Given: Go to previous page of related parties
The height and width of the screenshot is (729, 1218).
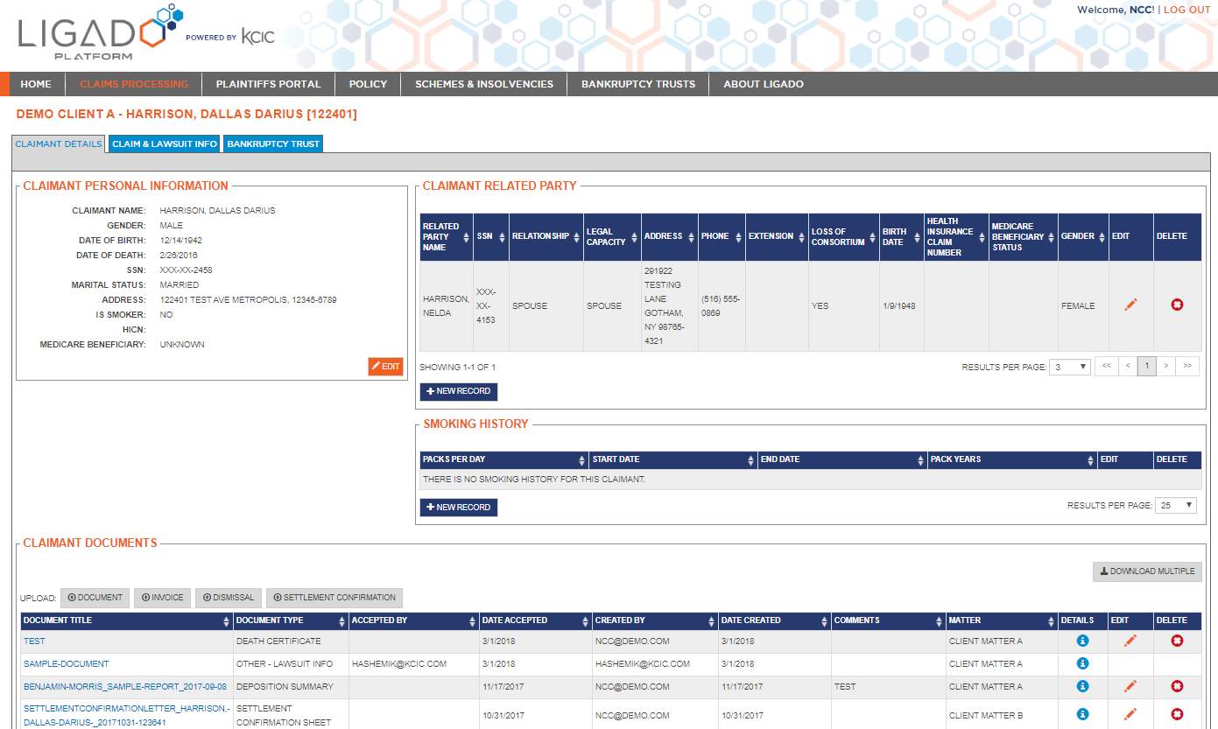Looking at the screenshot, I should 1127,366.
